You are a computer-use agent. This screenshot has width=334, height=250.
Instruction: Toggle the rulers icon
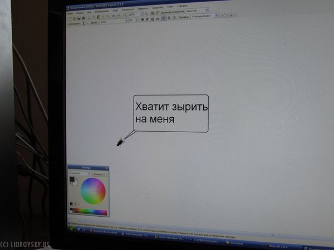(x=158, y=13)
